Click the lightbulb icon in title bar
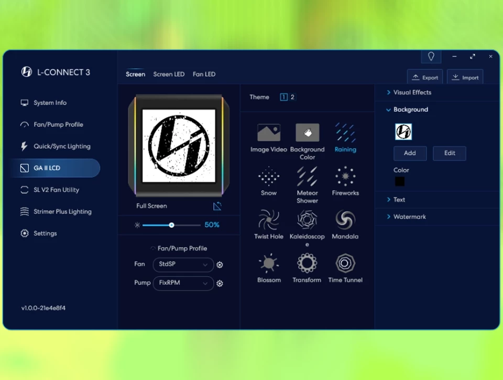 [x=431, y=57]
